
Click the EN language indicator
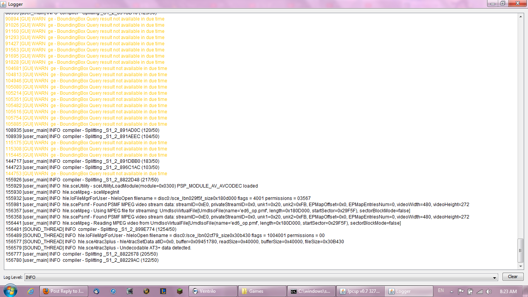tap(441, 291)
